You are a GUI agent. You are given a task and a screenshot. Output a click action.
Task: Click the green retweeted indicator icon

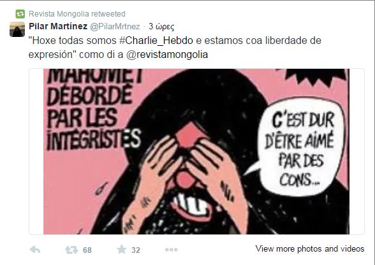pos(20,14)
